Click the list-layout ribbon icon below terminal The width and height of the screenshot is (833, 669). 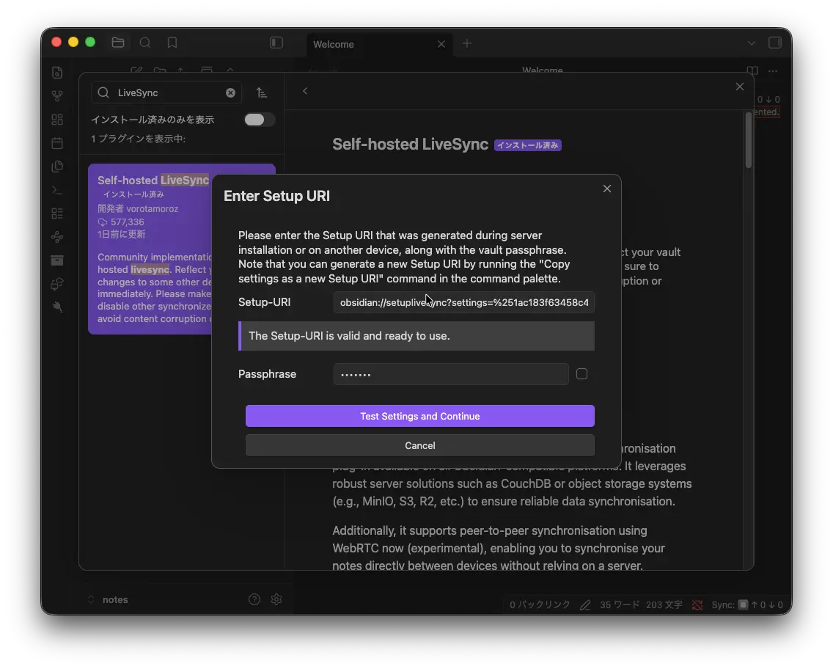tap(57, 213)
